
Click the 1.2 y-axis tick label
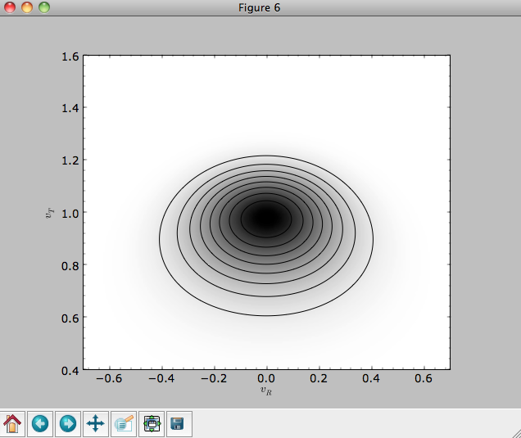(x=70, y=160)
